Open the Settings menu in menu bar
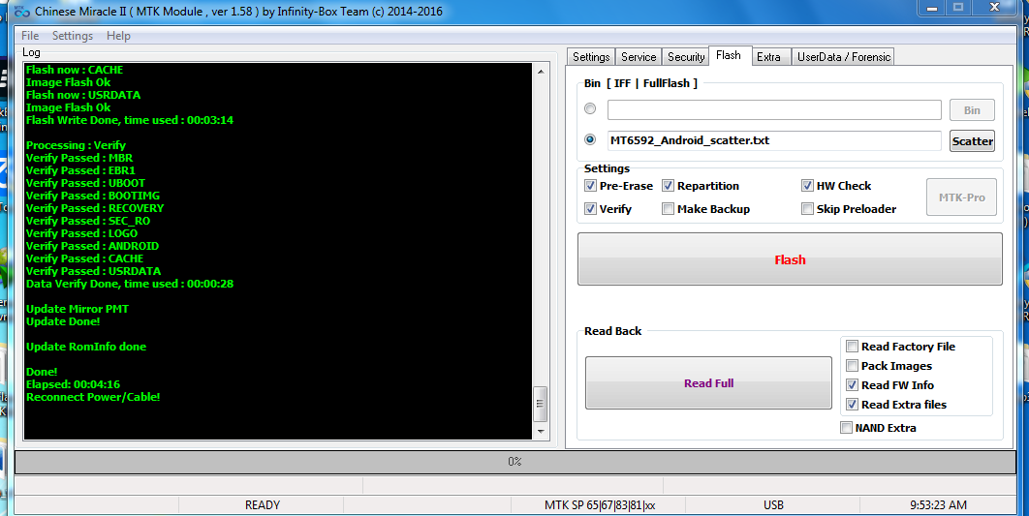Screen dimensions: 1029x516 click(73, 36)
